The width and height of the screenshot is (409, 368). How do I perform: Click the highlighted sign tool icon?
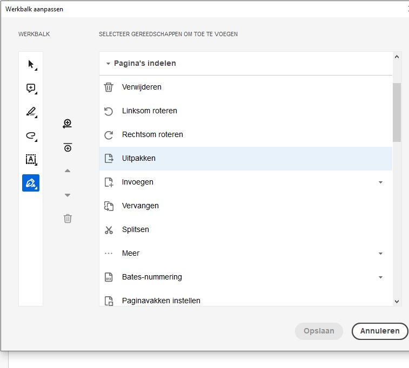tap(31, 183)
